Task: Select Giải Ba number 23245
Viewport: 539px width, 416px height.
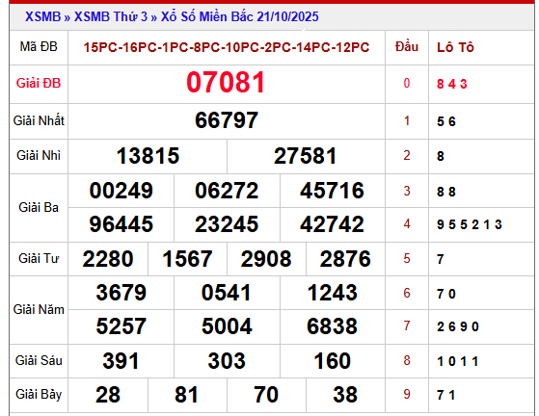Action: click(x=227, y=224)
